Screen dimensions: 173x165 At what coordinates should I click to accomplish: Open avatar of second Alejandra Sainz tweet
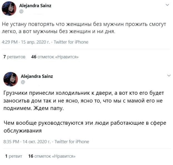tap(11, 79)
